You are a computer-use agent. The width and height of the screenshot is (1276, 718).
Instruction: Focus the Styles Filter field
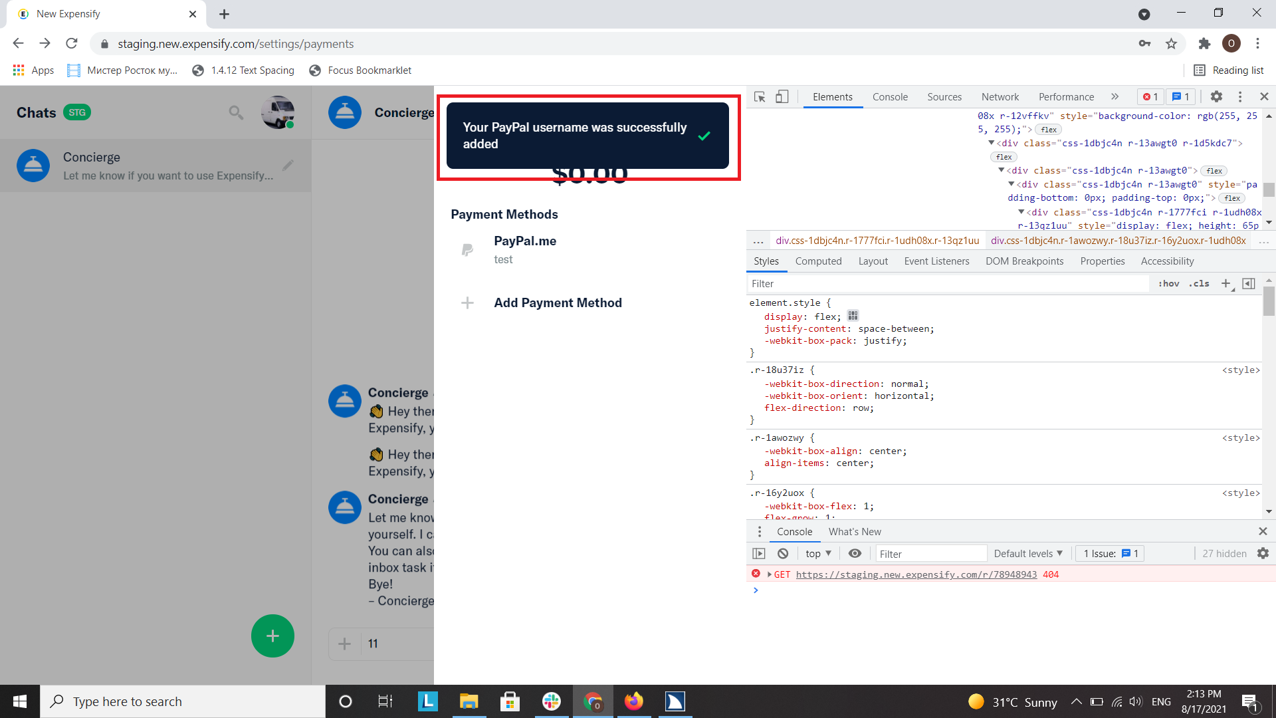tap(948, 284)
